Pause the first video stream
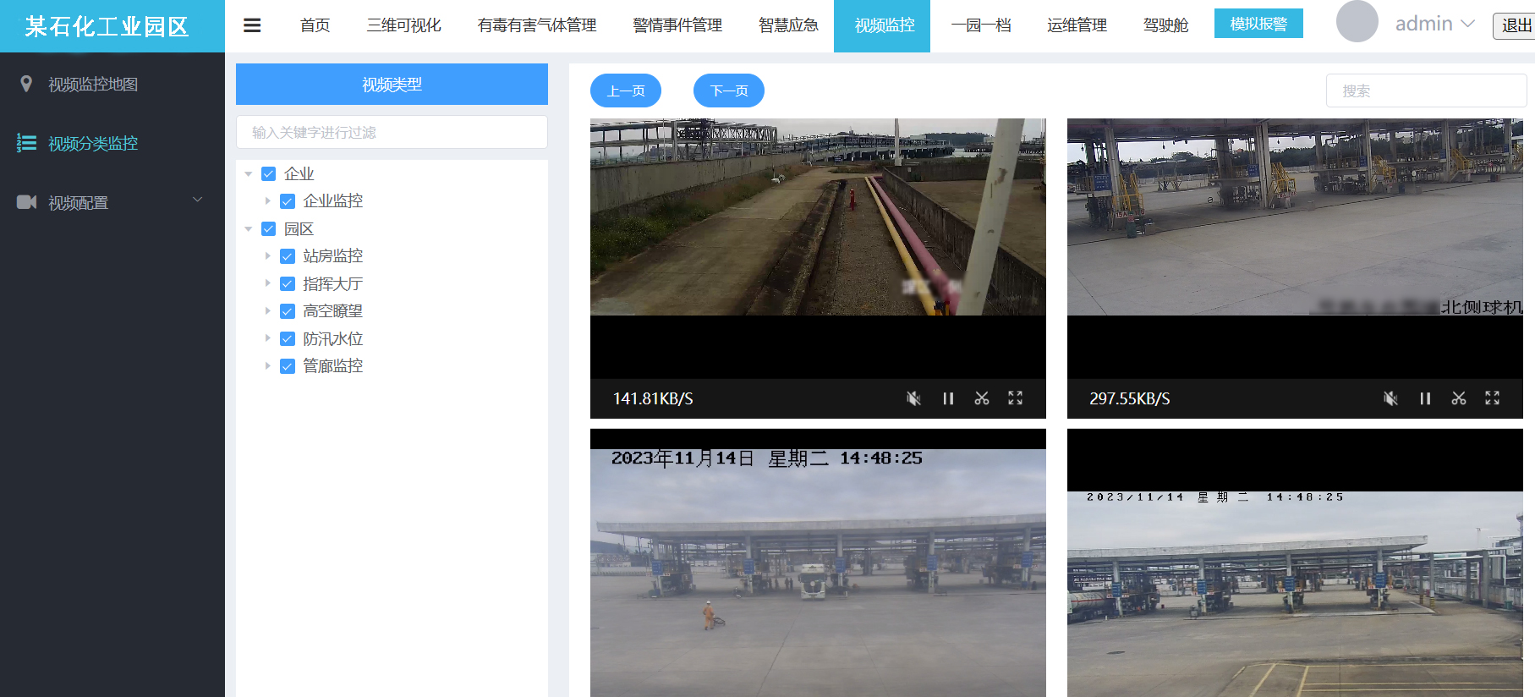1535x697 pixels. pos(948,398)
